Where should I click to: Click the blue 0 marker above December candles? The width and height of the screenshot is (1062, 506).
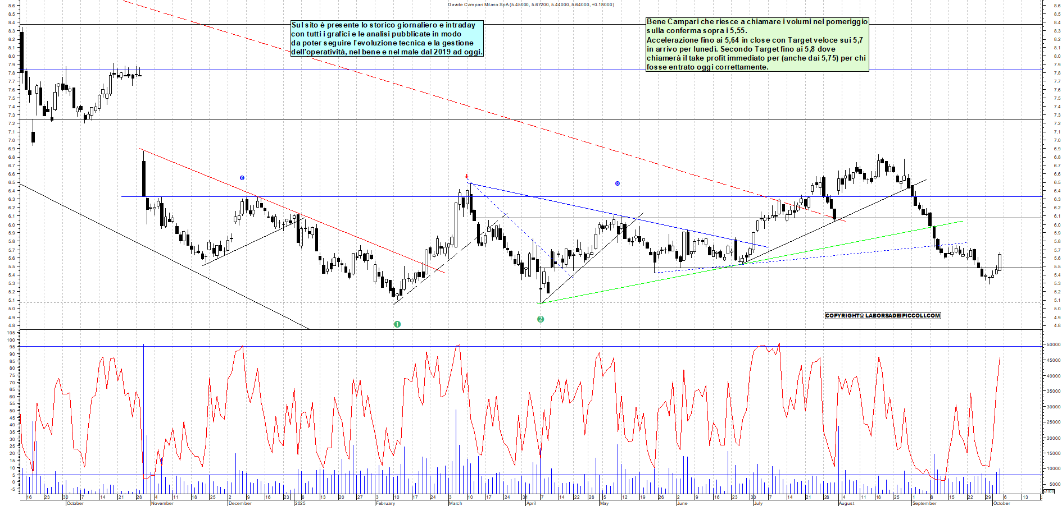click(x=242, y=178)
